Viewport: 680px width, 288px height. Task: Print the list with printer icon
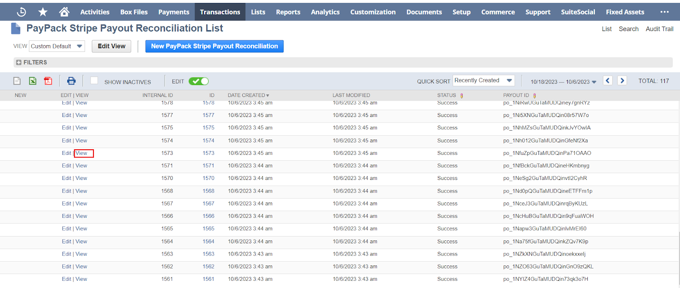pyautogui.click(x=71, y=81)
